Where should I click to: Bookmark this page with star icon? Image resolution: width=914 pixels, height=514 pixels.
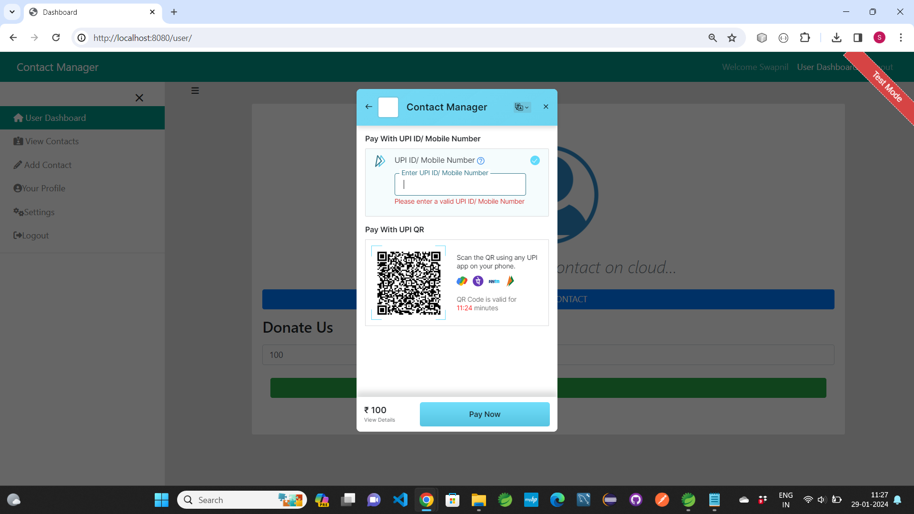pyautogui.click(x=732, y=38)
